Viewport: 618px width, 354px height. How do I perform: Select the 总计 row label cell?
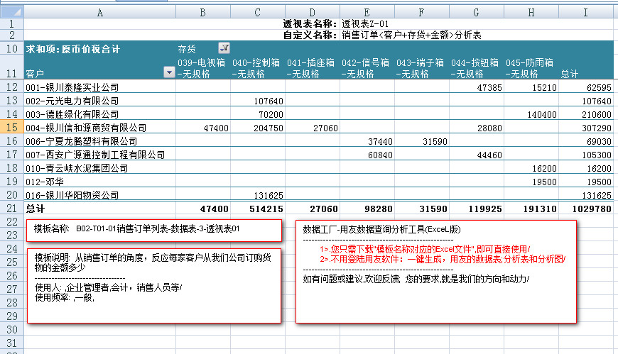tap(36, 209)
